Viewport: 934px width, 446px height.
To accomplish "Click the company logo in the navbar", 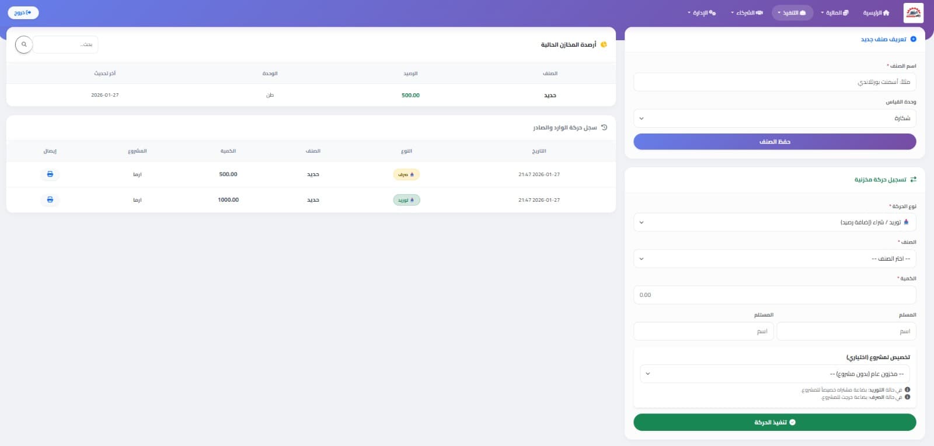I will (x=913, y=12).
